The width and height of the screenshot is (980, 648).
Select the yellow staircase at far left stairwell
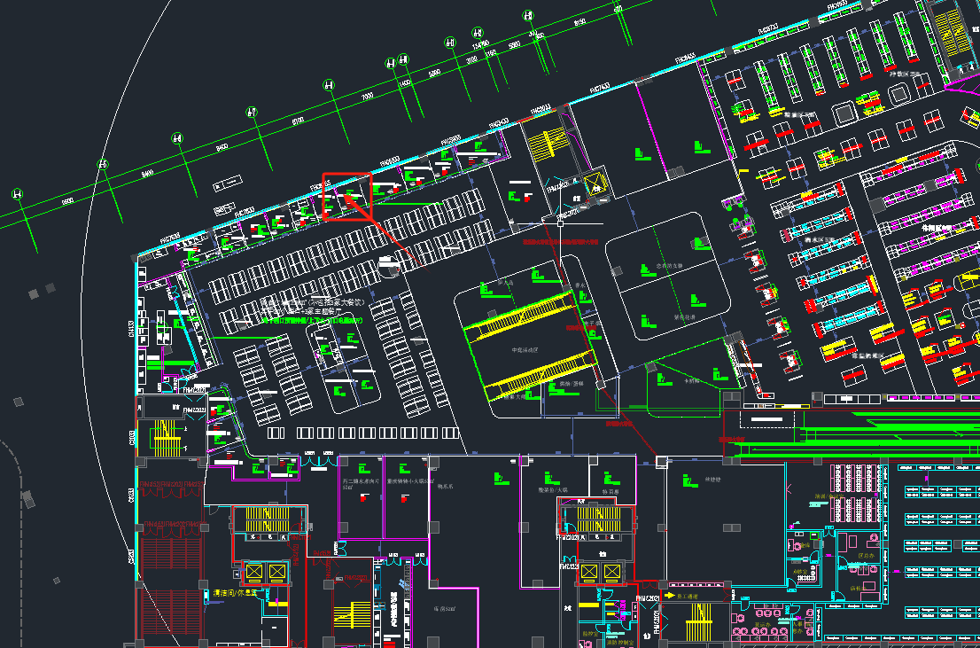pyautogui.click(x=162, y=436)
